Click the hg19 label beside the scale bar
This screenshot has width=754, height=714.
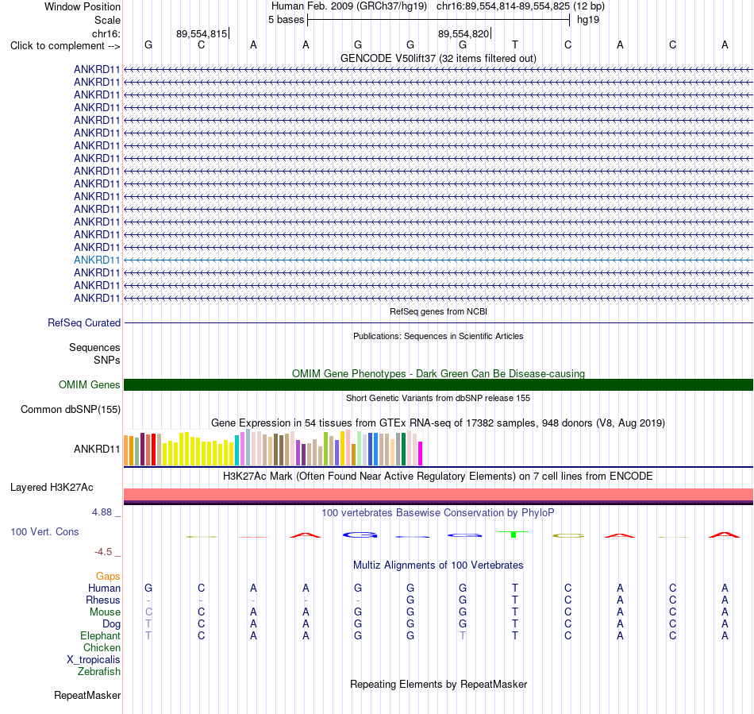pyautogui.click(x=587, y=20)
